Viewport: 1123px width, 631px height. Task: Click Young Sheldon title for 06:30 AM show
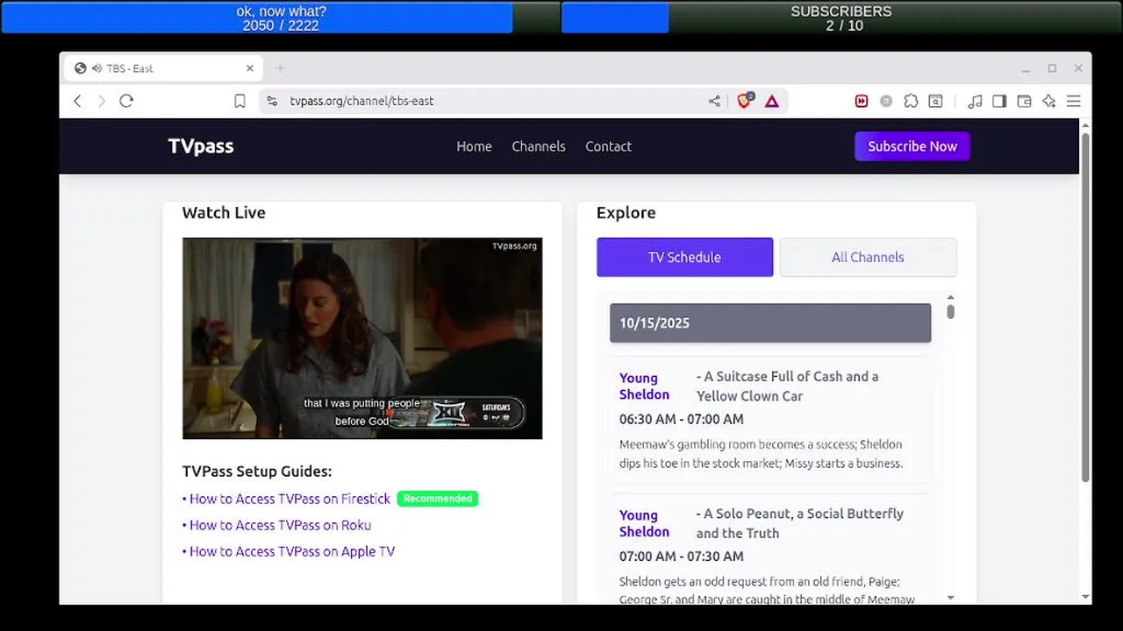click(x=645, y=386)
